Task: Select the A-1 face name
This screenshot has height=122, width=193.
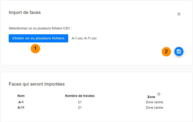Action: 21,102
